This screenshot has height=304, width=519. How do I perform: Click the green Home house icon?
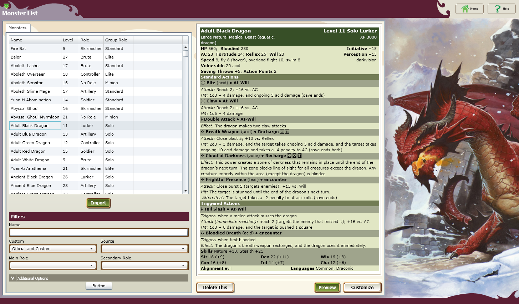point(465,9)
